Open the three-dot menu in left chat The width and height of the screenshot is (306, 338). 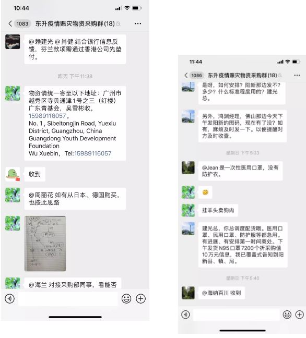[x=138, y=23]
